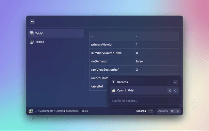Click the Grist logo in Open in Grist
The height and width of the screenshot is (131, 209).
(113, 90)
